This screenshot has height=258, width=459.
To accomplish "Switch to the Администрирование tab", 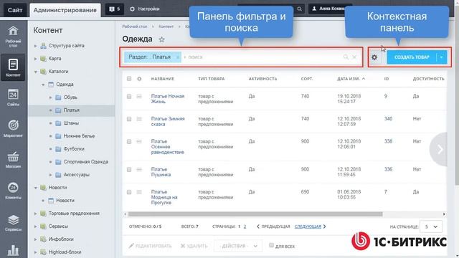I will tap(65, 10).
